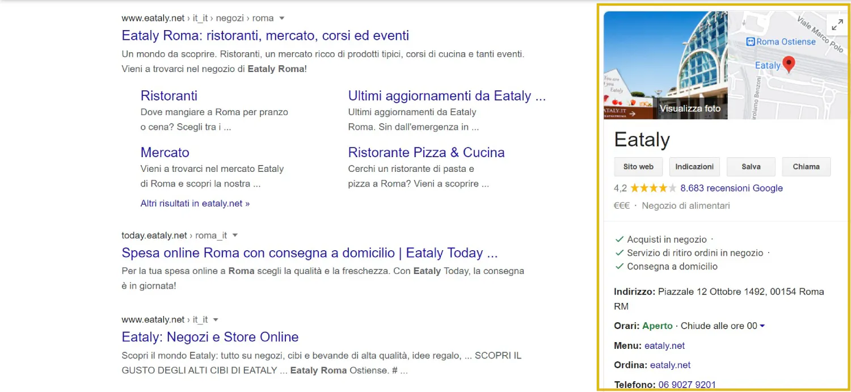Click the 'today.eataly.net › roma_it' breadcrumb
This screenshot has width=851, height=392.
click(174, 235)
